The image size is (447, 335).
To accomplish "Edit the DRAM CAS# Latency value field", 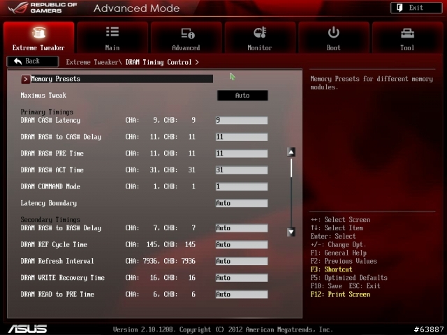I will coord(242,120).
